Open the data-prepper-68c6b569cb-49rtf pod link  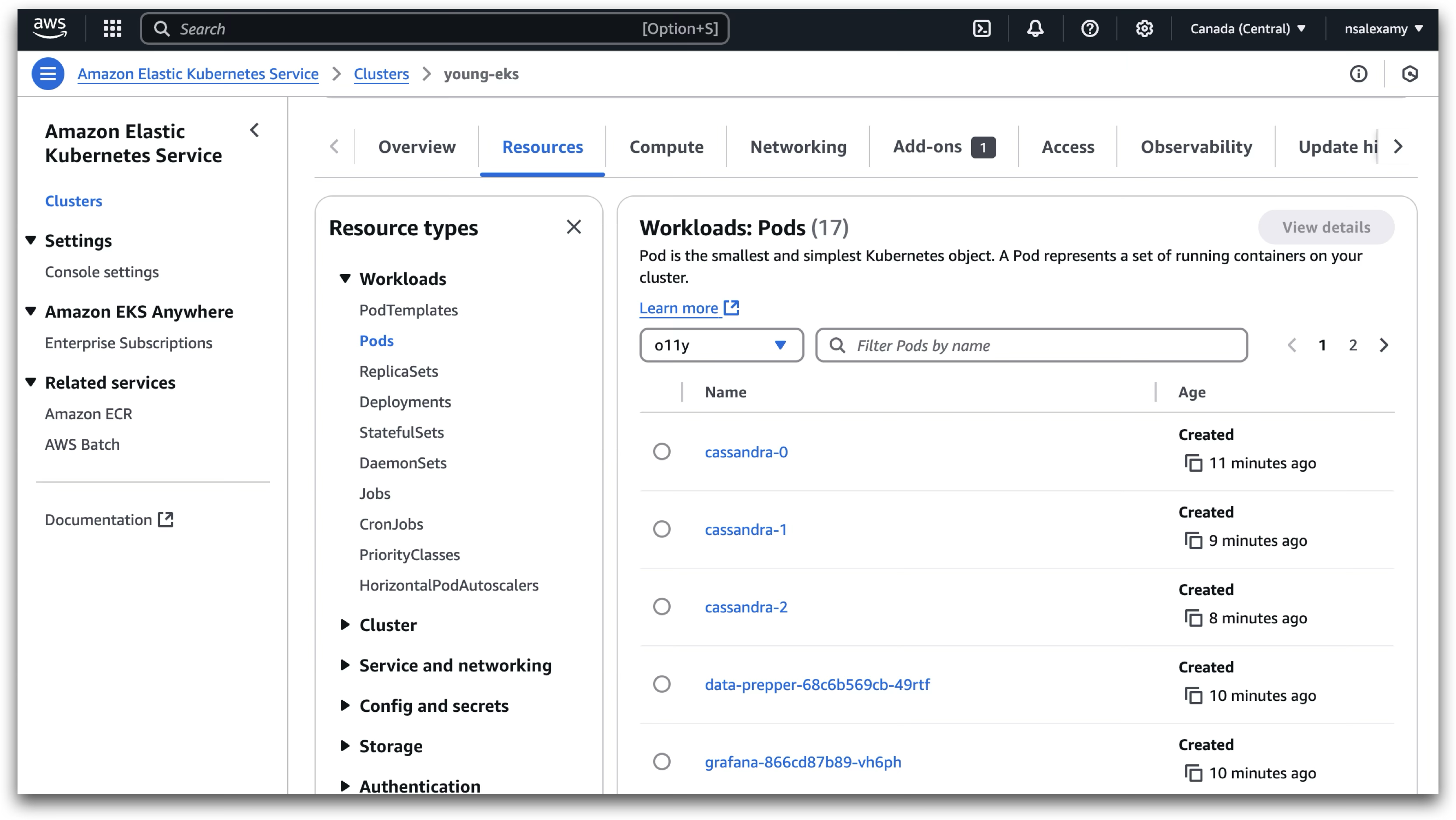click(817, 684)
